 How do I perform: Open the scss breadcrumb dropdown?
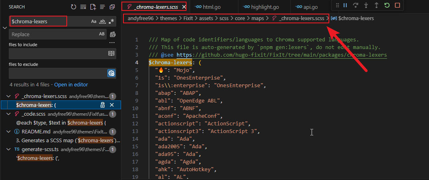point(224,18)
